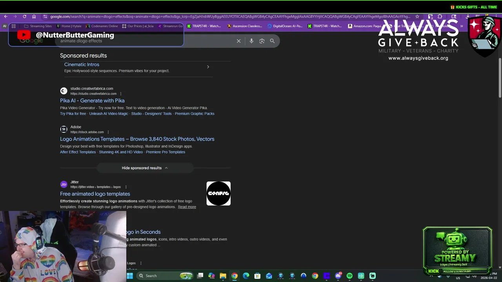Open Codenames Online bookmark
The image size is (502, 282).
click(x=102, y=26)
